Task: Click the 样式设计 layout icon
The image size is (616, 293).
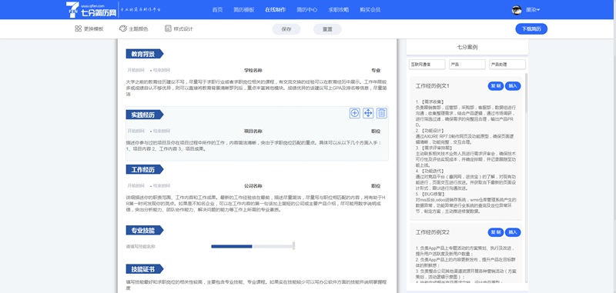Action: point(168,28)
